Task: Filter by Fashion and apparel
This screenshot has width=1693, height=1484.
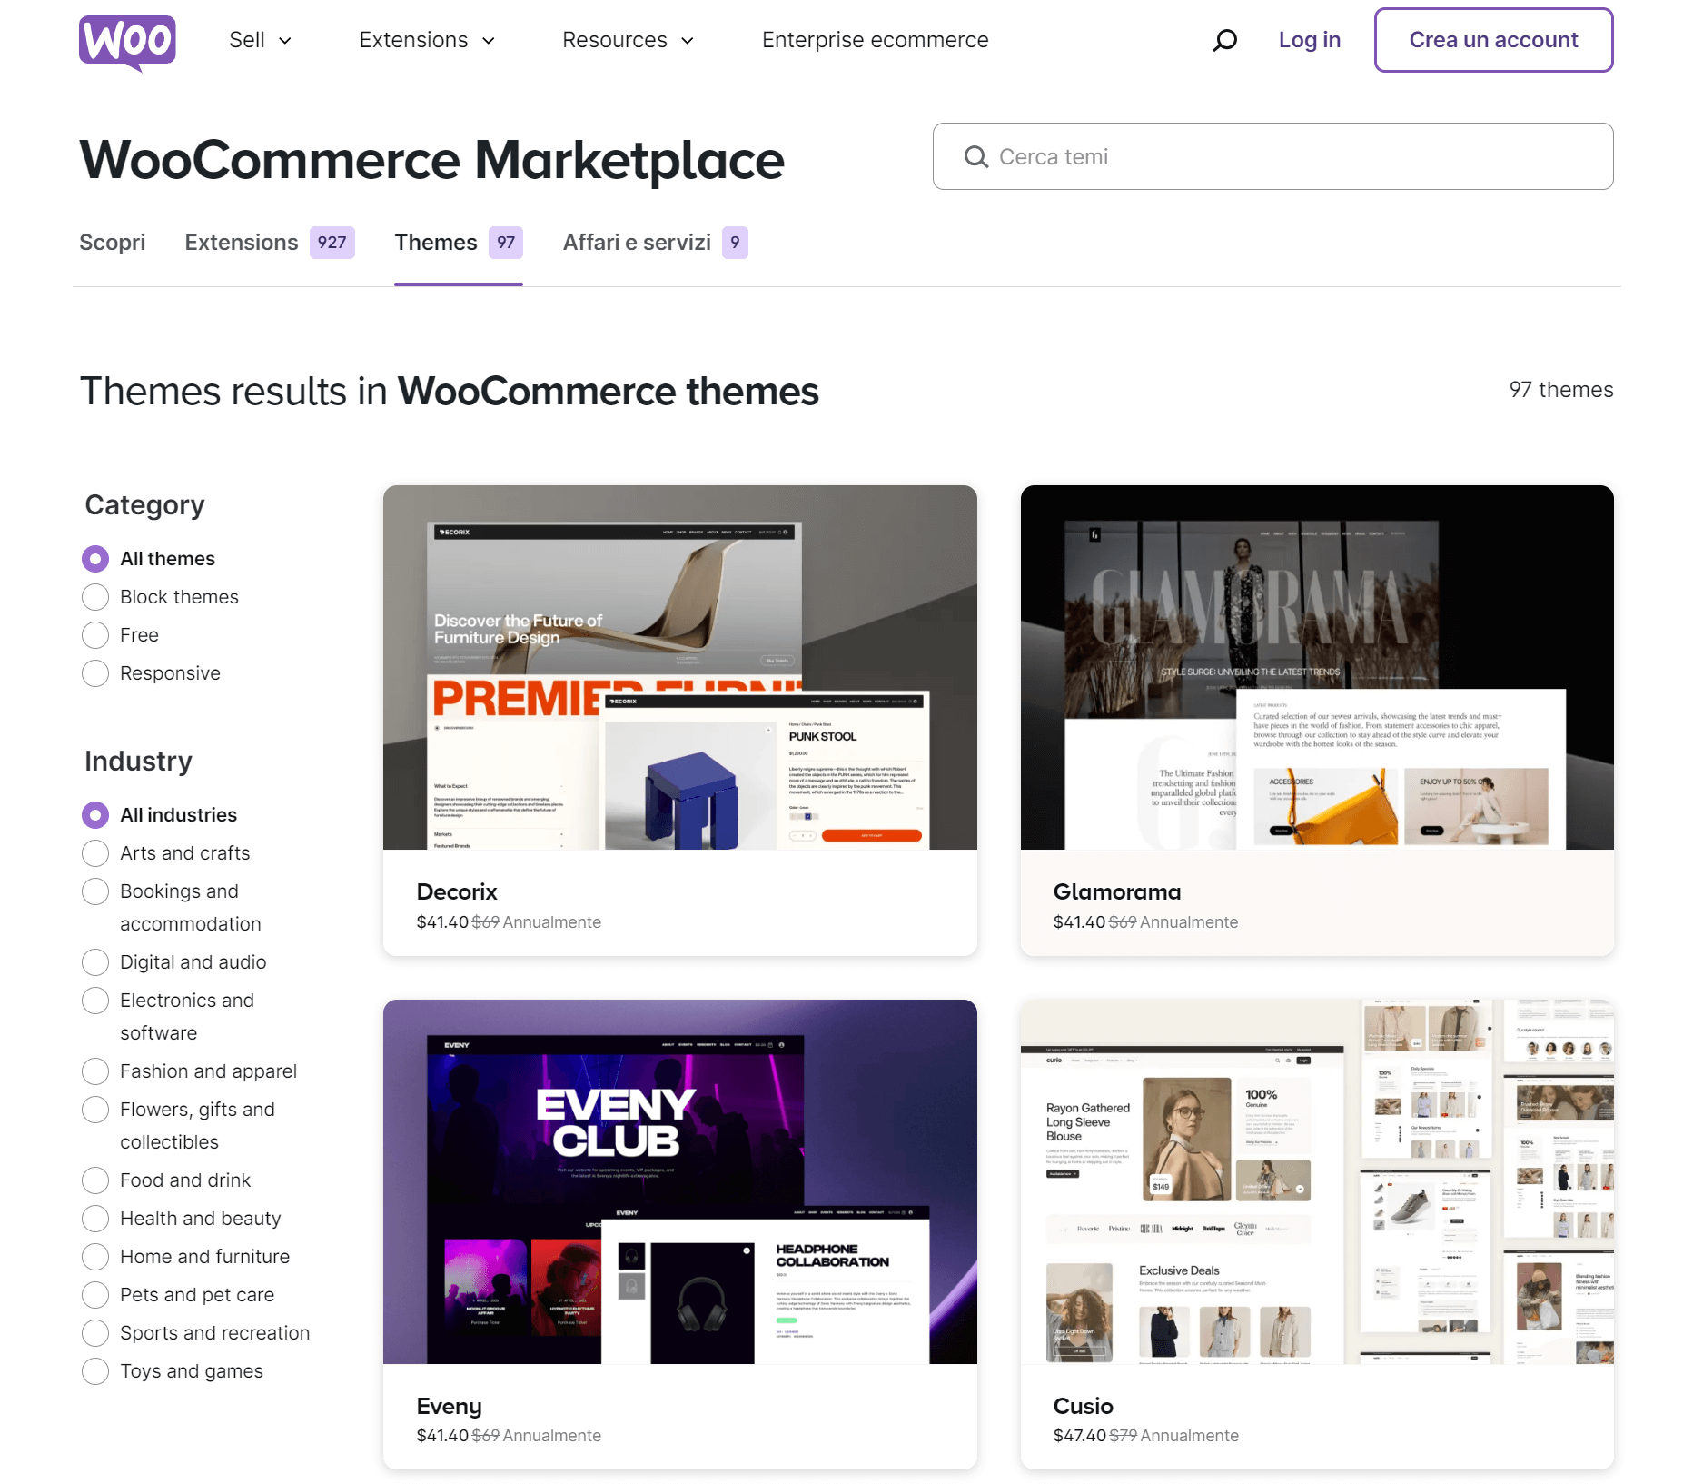Action: pos(95,1071)
